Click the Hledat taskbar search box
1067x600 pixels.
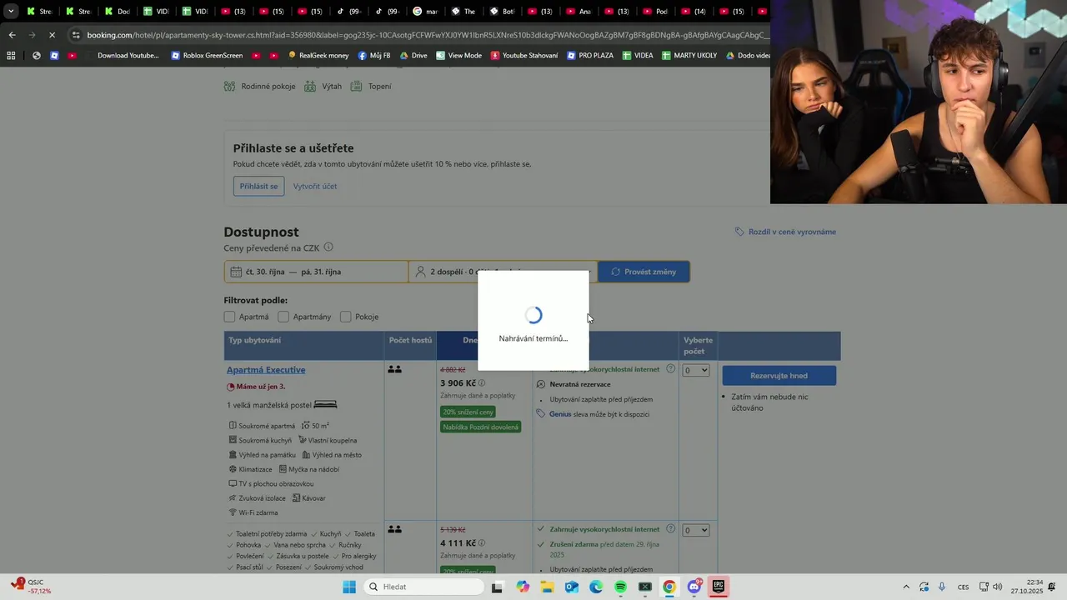[423, 587]
